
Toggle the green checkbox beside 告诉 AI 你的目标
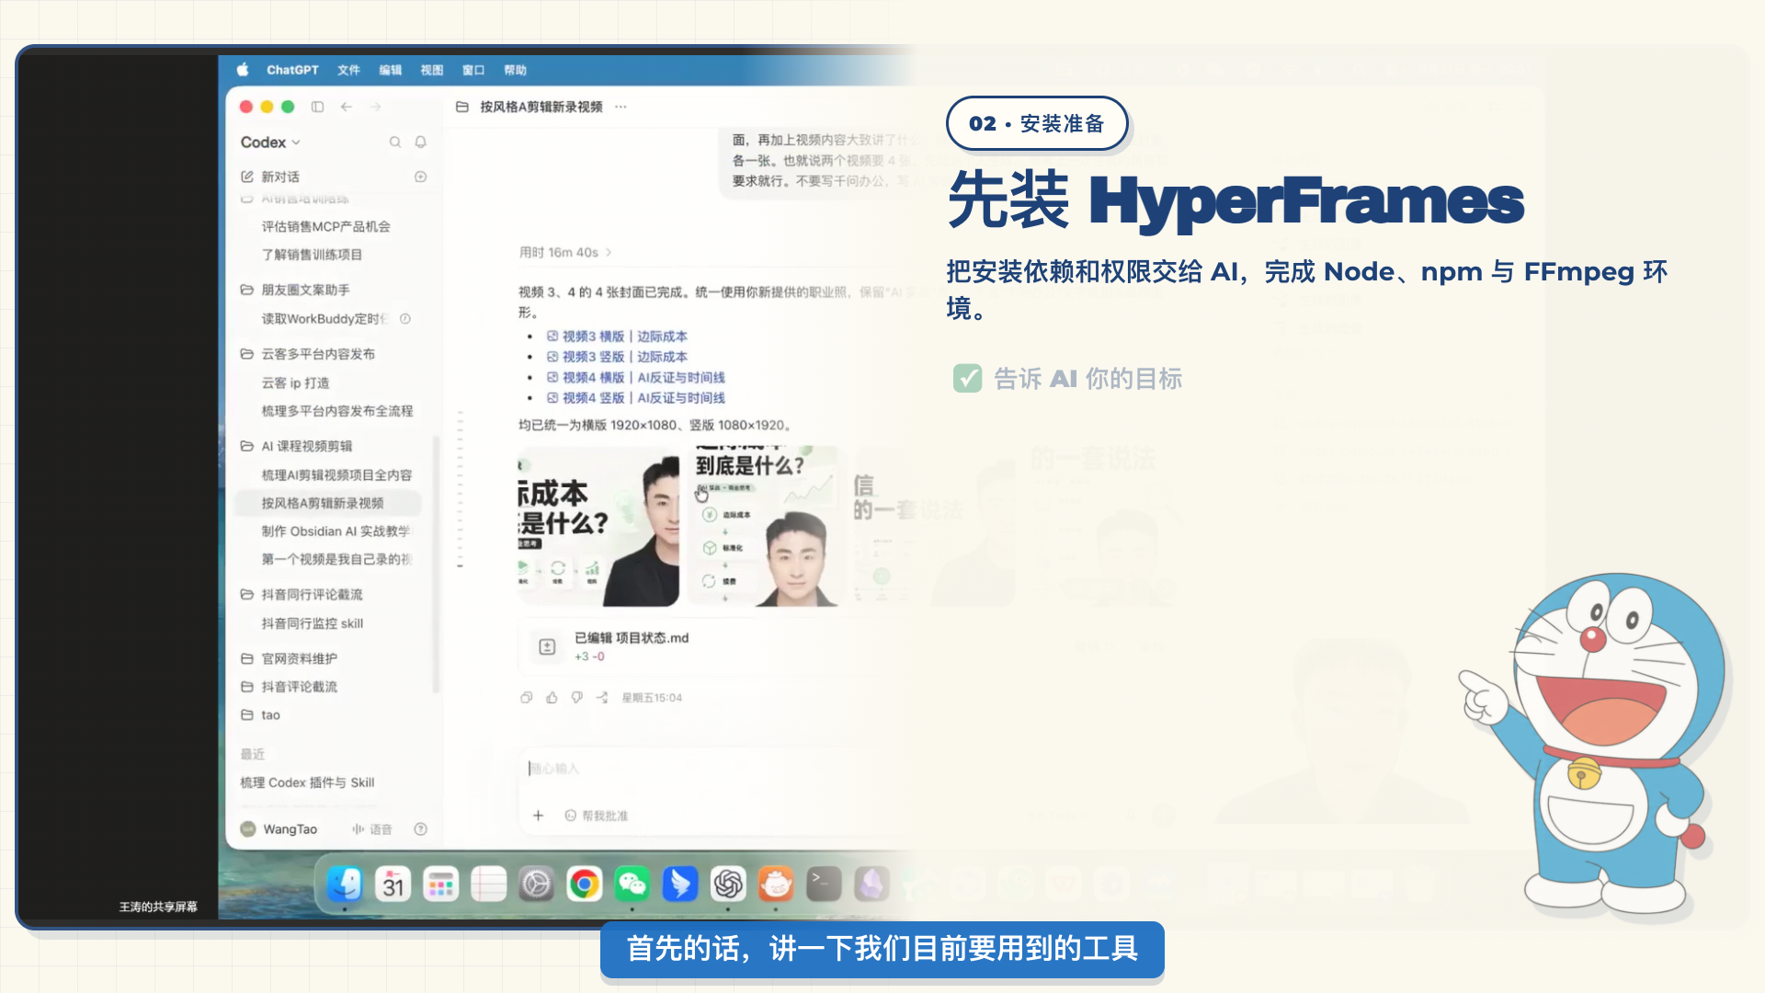point(967,378)
